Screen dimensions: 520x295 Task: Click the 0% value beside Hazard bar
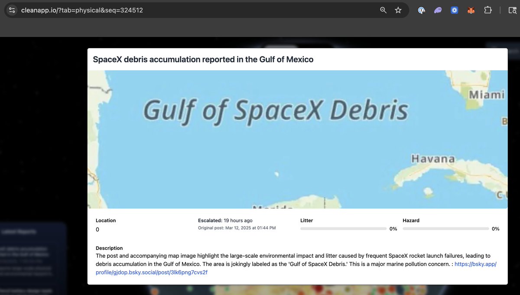point(495,229)
